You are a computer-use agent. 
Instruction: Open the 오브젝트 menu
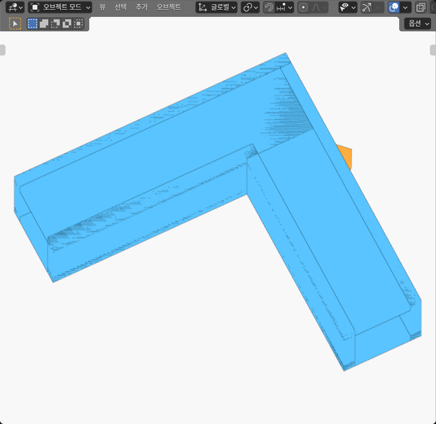coord(168,7)
